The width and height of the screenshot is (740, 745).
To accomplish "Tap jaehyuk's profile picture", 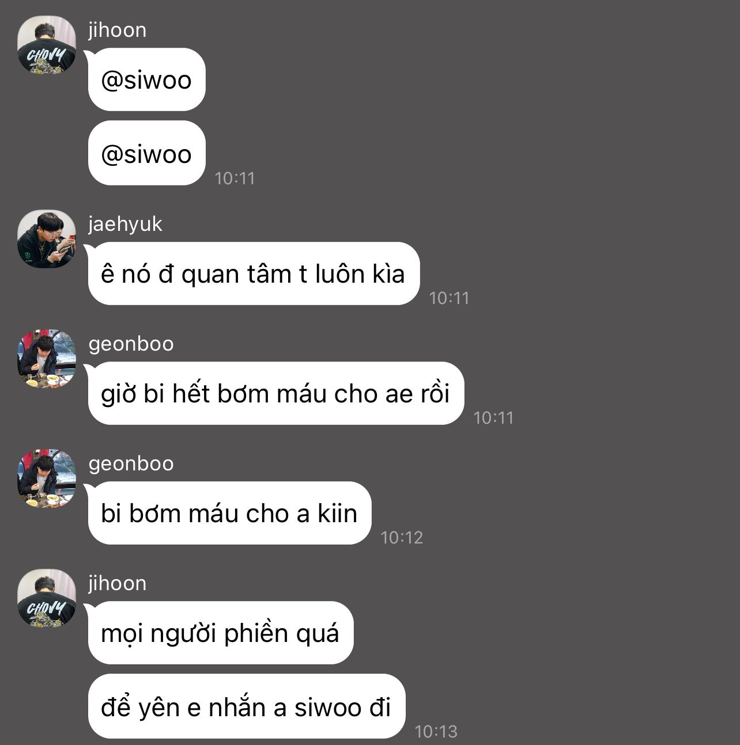I will (x=47, y=238).
